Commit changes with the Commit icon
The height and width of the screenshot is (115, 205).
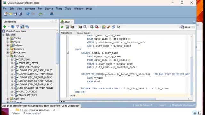coord(92,27)
